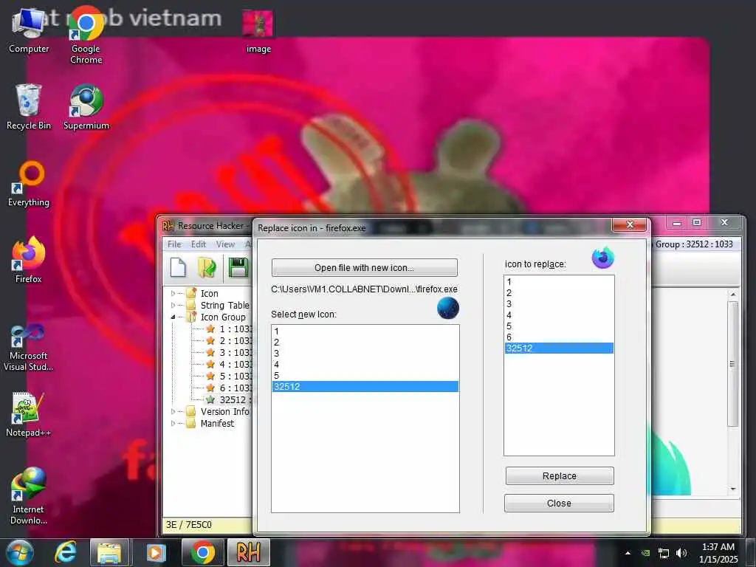Select item 1 in Select new Icon list
The height and width of the screenshot is (567, 756).
(365, 331)
